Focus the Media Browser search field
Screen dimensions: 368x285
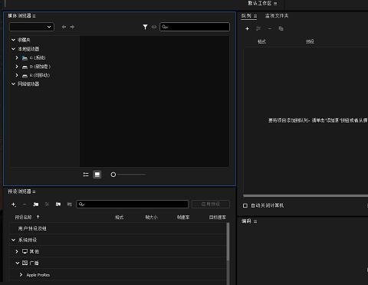tap(195, 27)
